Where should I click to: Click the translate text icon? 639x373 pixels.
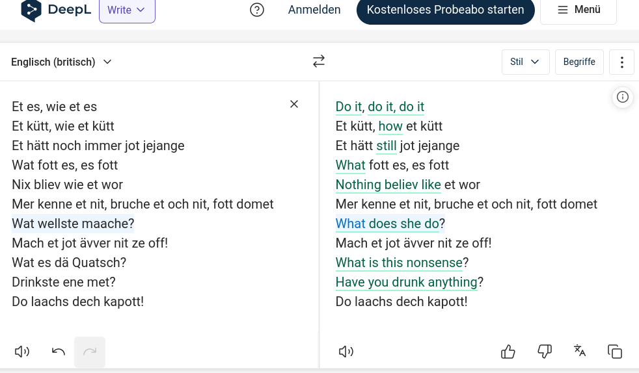pos(580,351)
